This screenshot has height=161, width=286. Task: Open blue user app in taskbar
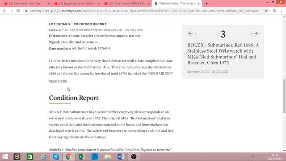[x=95, y=157]
